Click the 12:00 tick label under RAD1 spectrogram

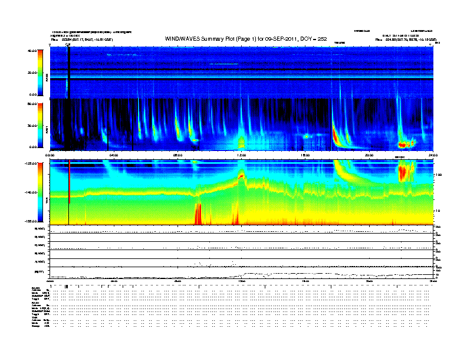[x=242, y=155]
